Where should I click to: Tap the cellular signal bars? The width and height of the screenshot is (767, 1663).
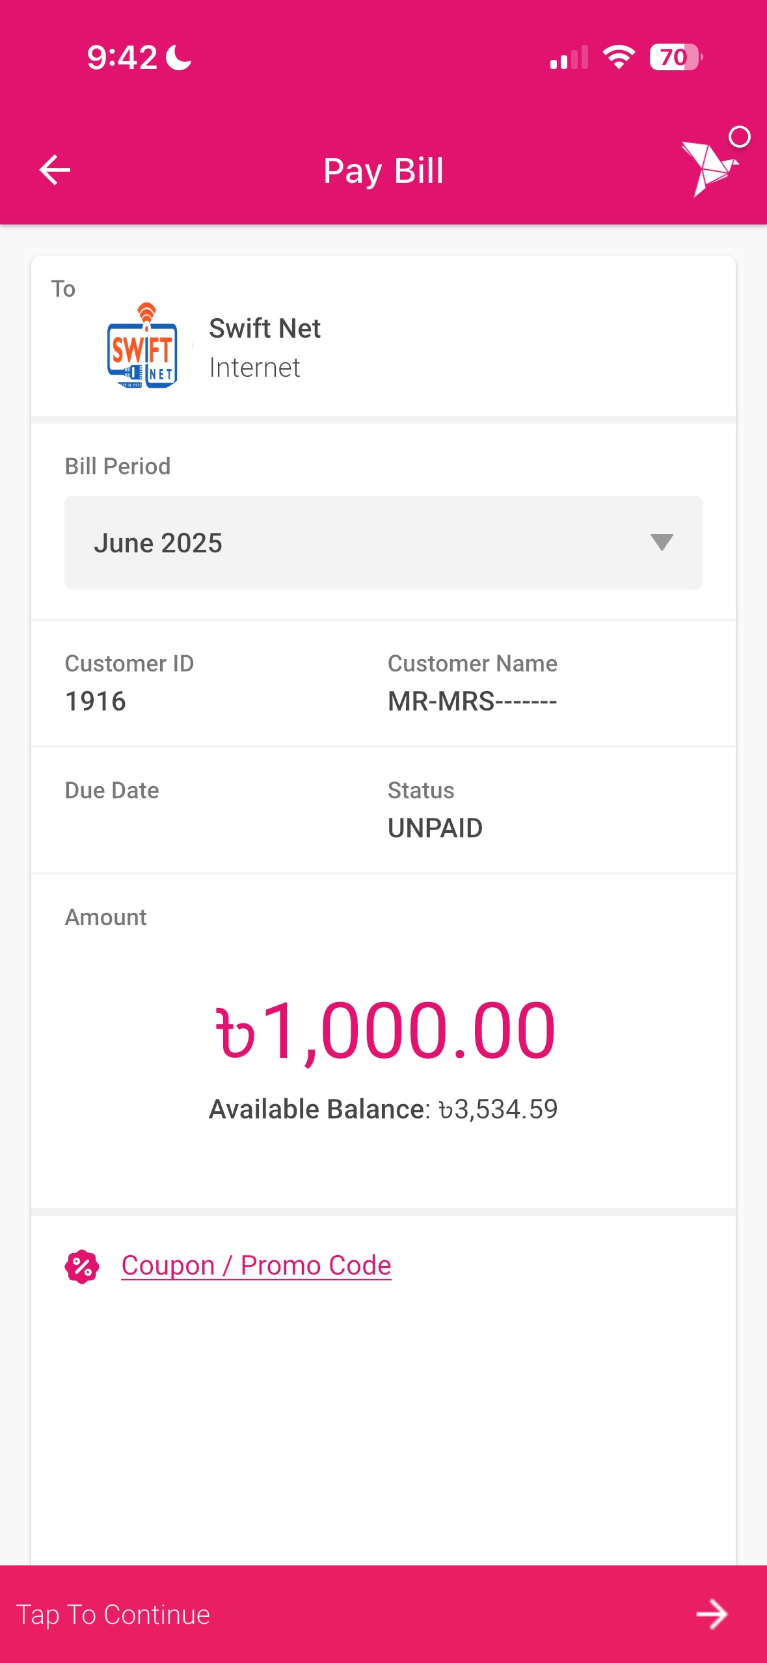(569, 57)
